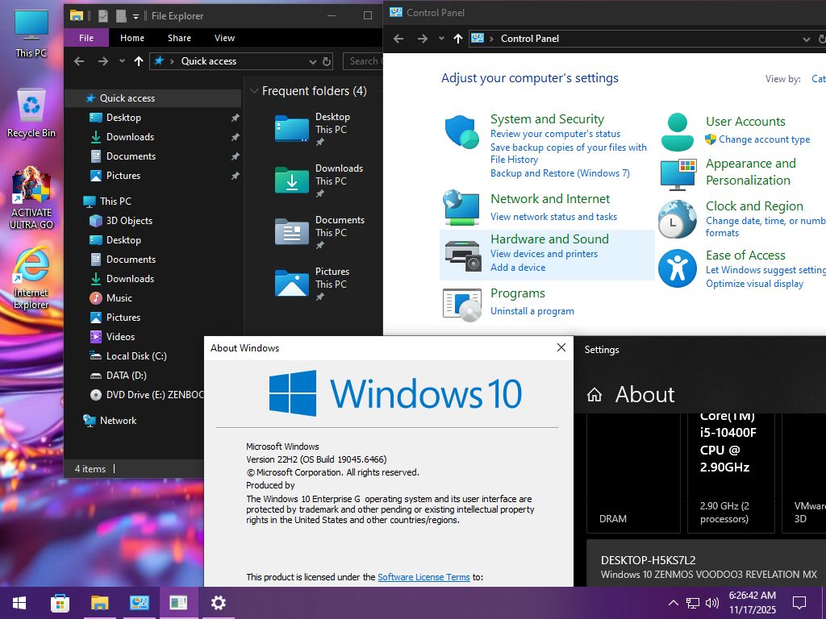Open the Action Center notification icon
This screenshot has width=826, height=619.
click(799, 603)
